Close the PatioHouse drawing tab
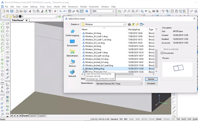The height and width of the screenshot is (121, 198). coord(27,20)
